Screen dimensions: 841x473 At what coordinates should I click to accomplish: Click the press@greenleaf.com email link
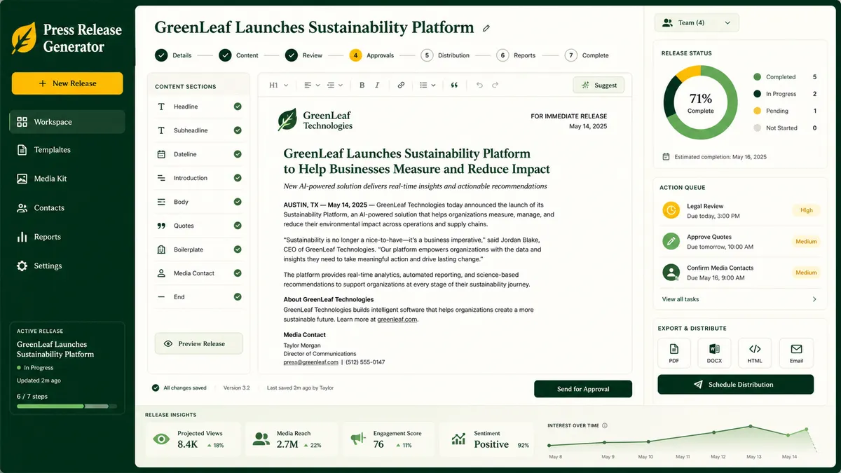310,362
